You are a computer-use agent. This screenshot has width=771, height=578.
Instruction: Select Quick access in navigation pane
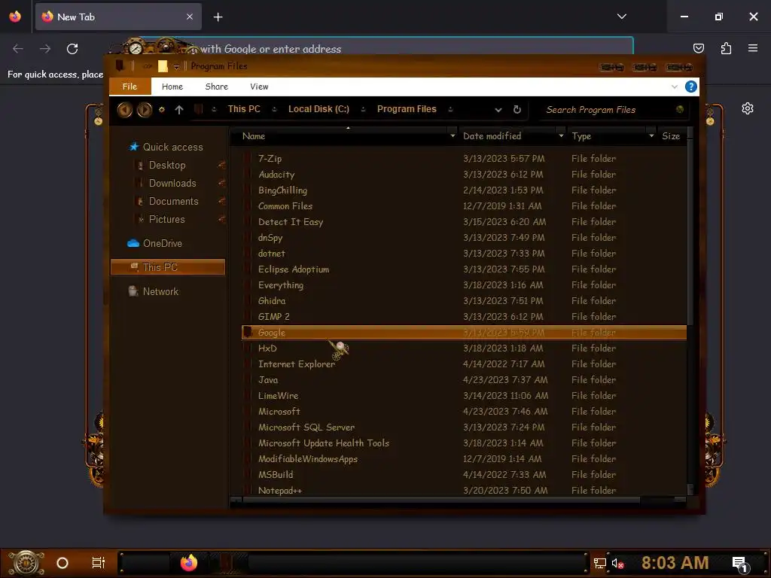172,147
